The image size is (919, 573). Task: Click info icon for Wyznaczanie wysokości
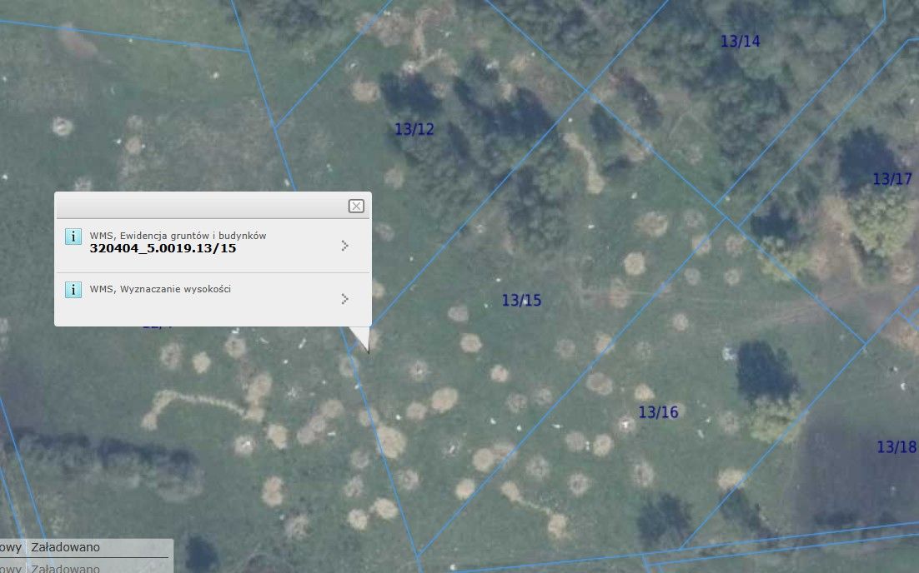point(73,289)
